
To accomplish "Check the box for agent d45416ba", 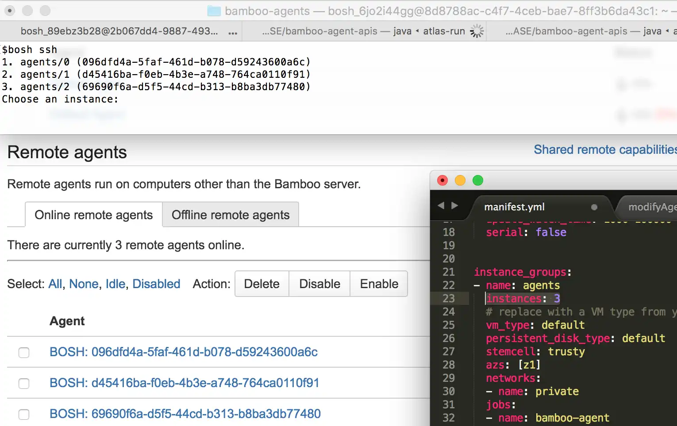I will tap(23, 384).
